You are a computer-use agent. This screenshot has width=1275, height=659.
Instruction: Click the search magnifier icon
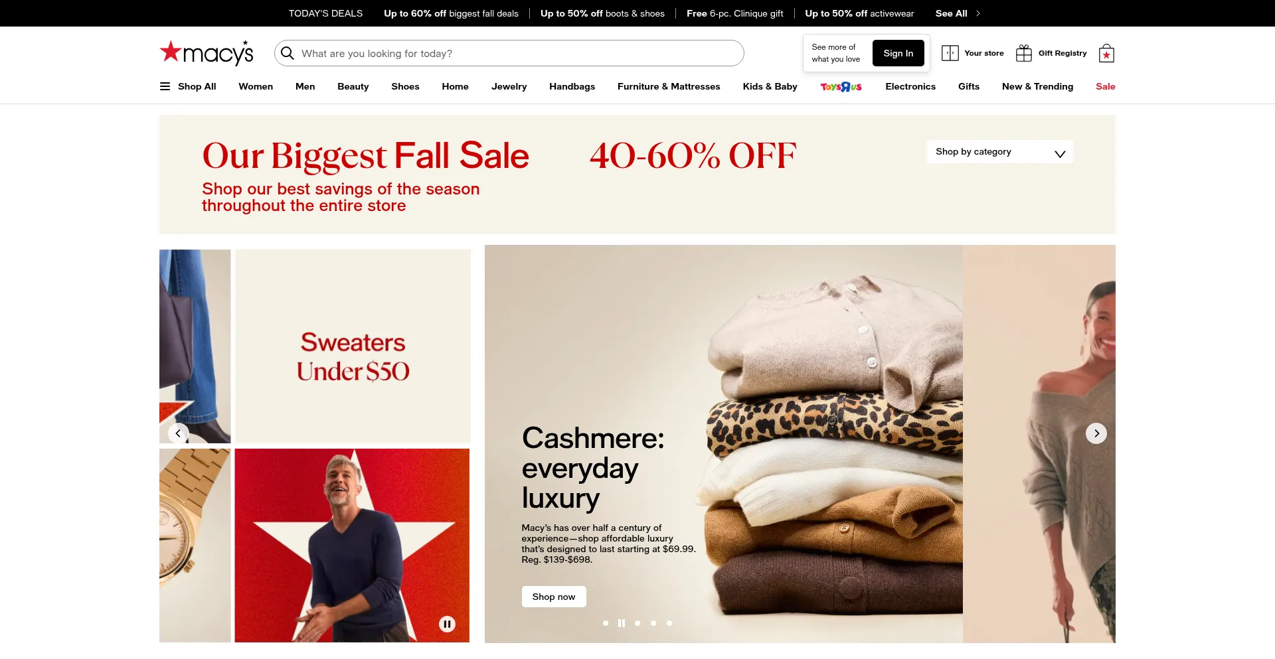[288, 53]
